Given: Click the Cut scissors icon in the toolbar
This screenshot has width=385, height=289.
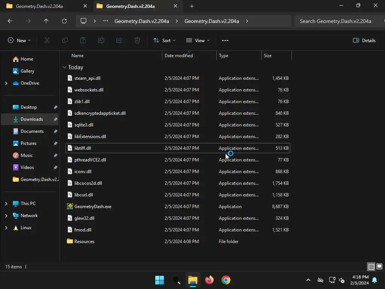Looking at the screenshot, I should pyautogui.click(x=47, y=41).
